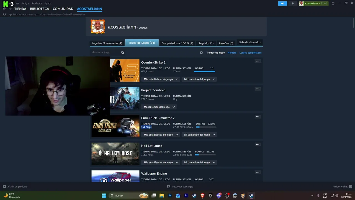Expand Project Zomboid Mi contenido del juego

[159, 107]
